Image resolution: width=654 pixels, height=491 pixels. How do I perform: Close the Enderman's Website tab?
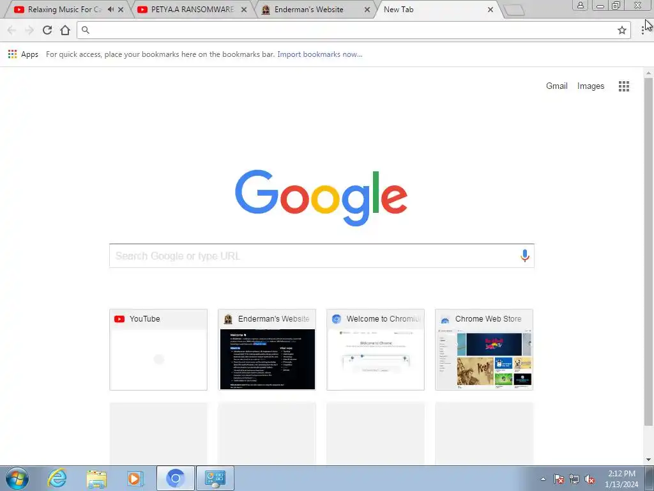pos(367,9)
